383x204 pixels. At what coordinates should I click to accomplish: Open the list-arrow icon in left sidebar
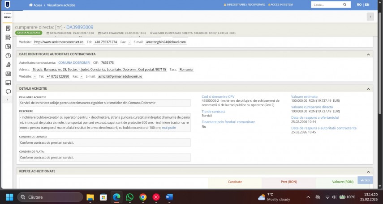click(x=8, y=37)
